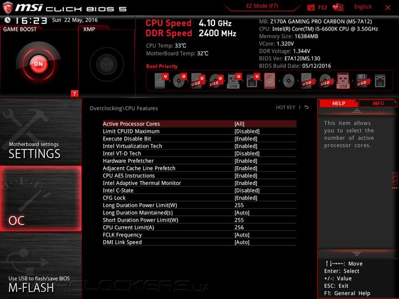
Task: Select the UEFI hard disk boot device icon
Action: [x=162, y=81]
